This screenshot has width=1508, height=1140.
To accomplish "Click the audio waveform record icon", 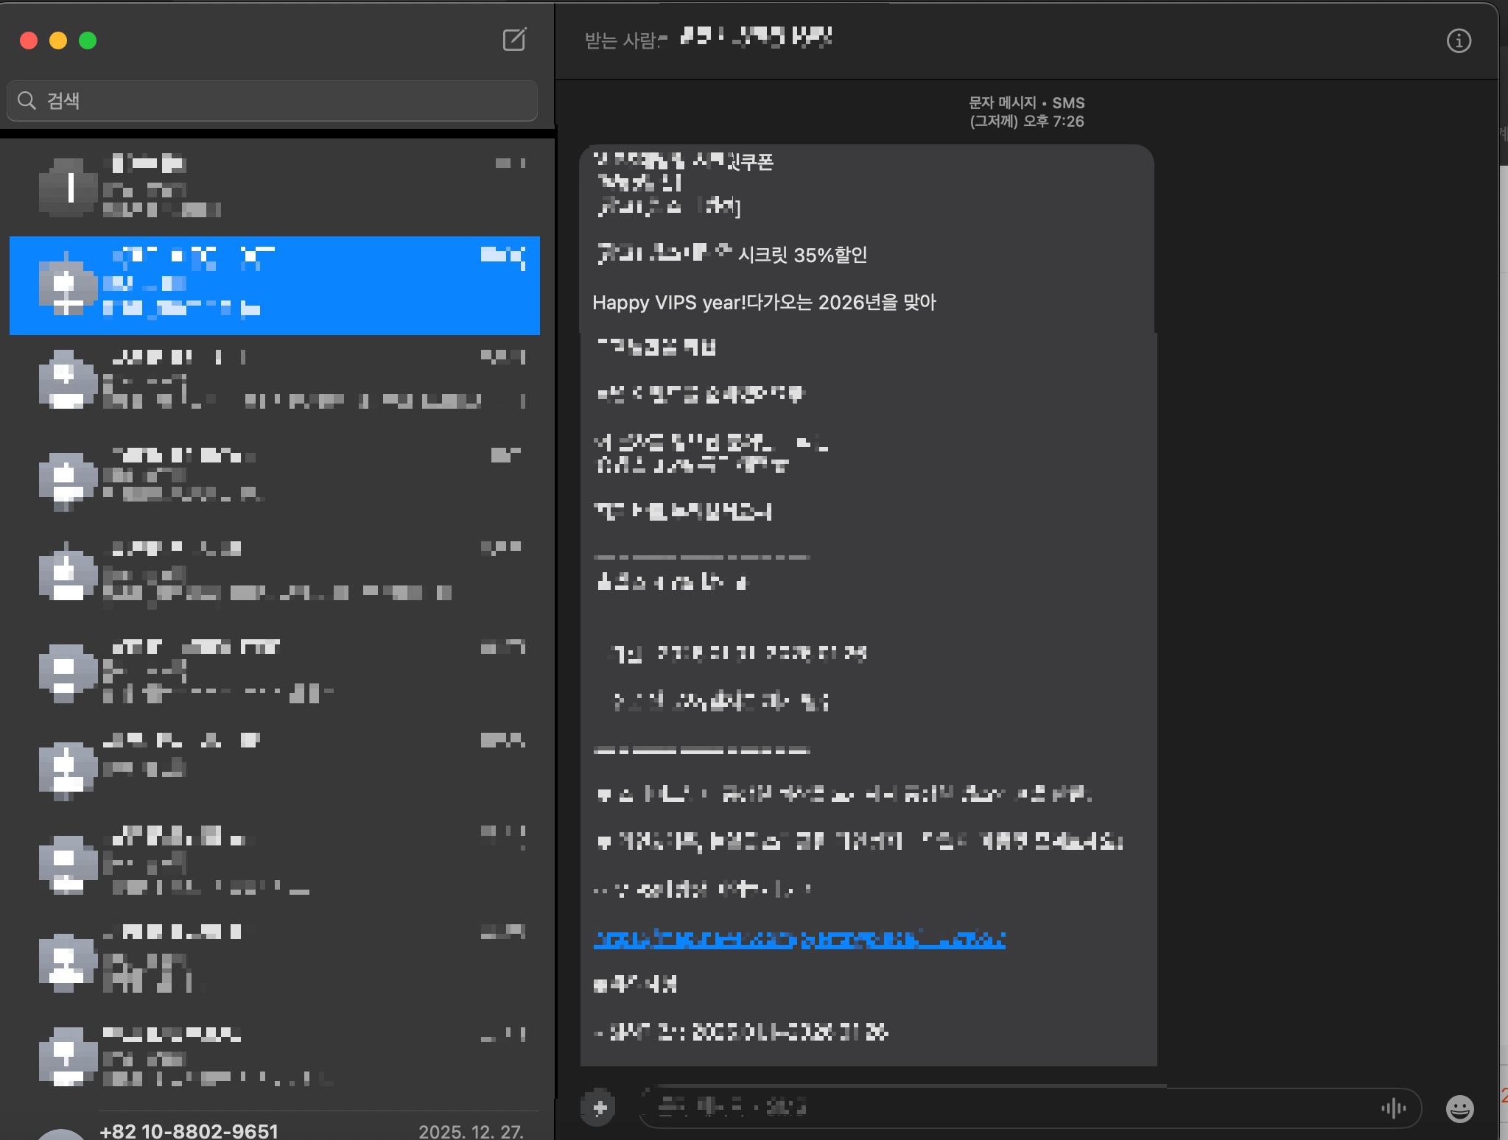I will tap(1393, 1108).
